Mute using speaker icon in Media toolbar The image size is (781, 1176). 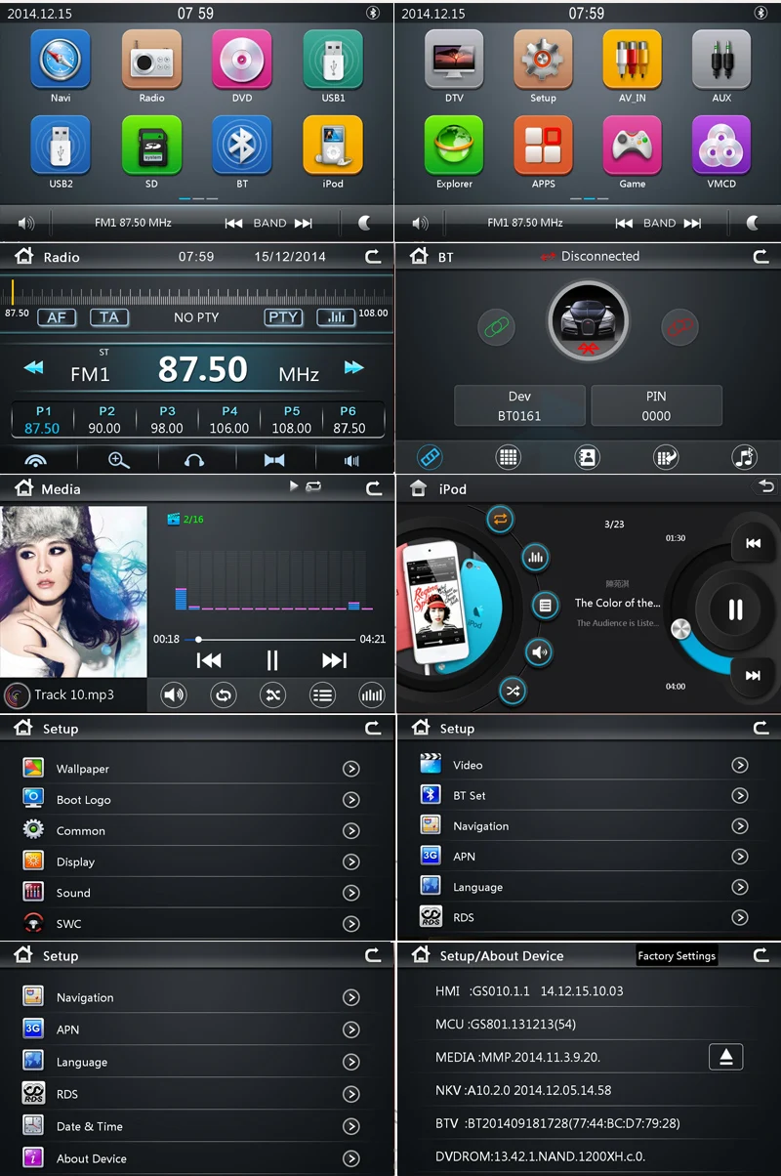[174, 694]
